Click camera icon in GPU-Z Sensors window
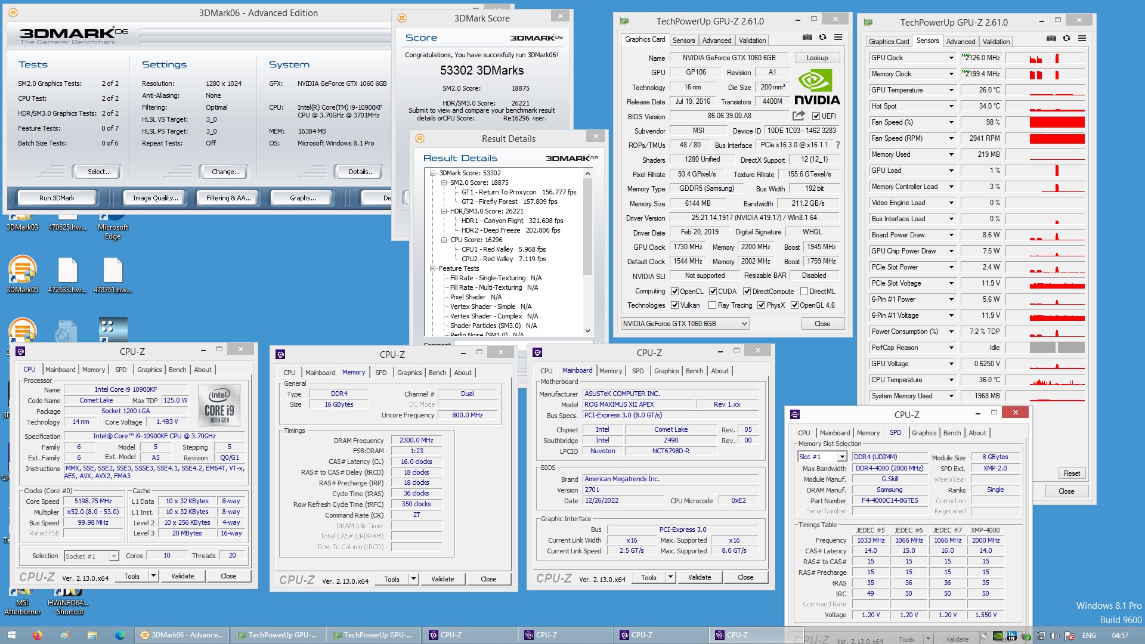This screenshot has height=644, width=1145. point(1051,38)
